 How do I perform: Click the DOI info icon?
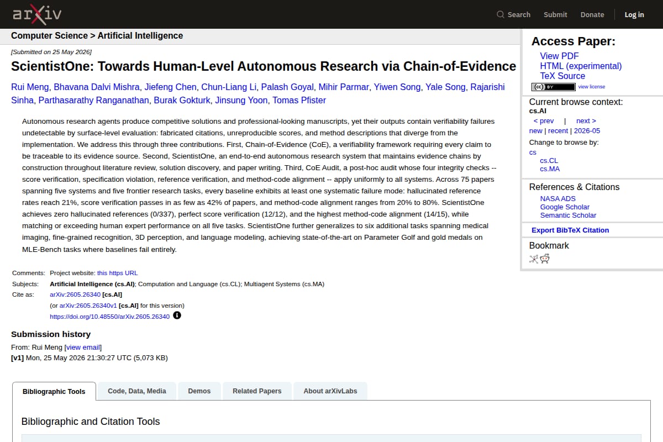(x=177, y=315)
